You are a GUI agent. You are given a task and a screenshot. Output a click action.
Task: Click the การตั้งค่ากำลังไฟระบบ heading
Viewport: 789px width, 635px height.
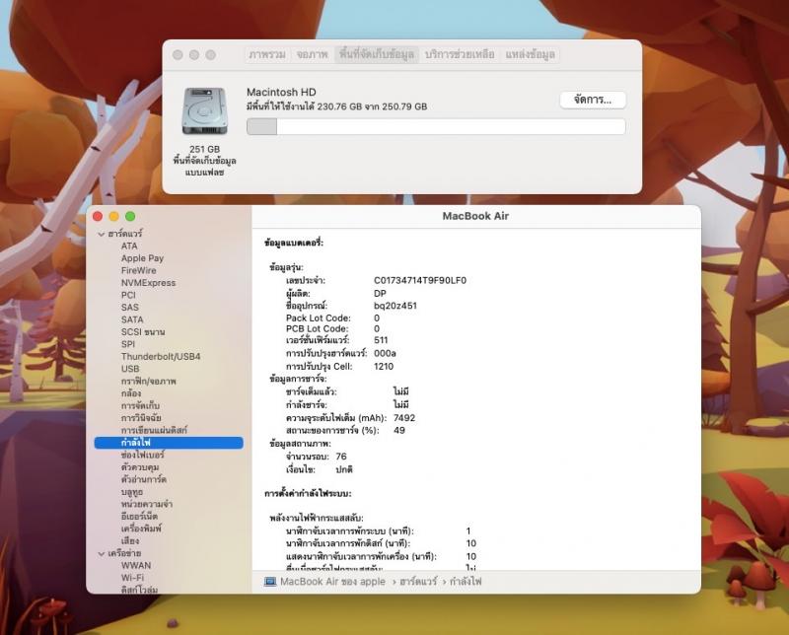[308, 494]
